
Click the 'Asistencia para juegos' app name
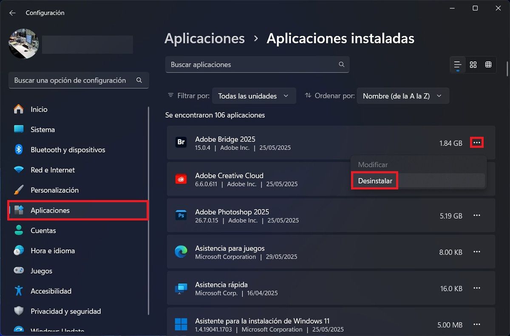click(x=230, y=248)
